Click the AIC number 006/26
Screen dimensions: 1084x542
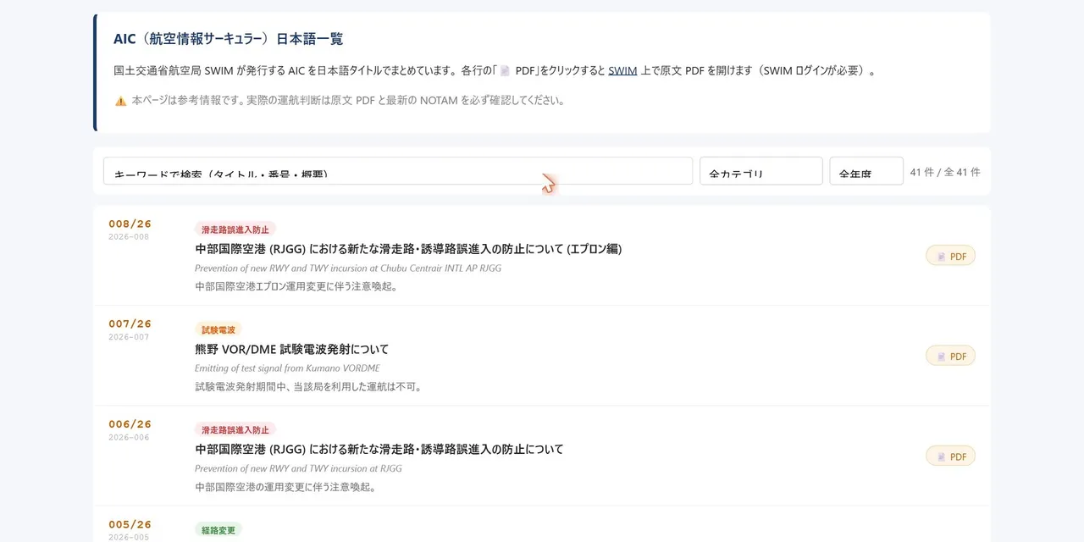click(130, 423)
